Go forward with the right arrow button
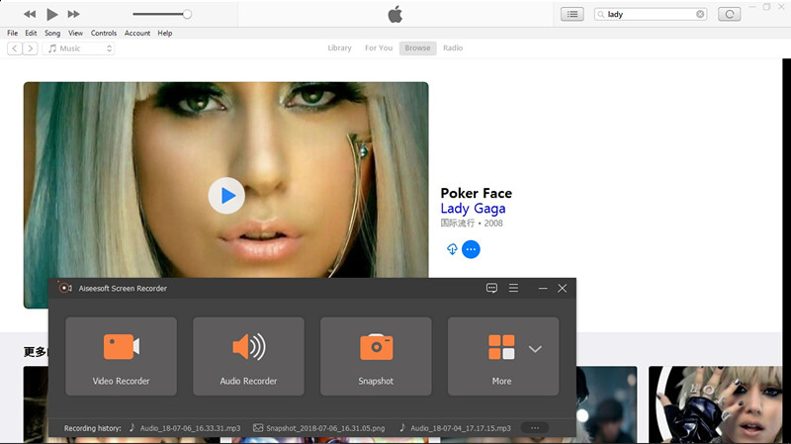This screenshot has width=791, height=444. click(x=31, y=48)
